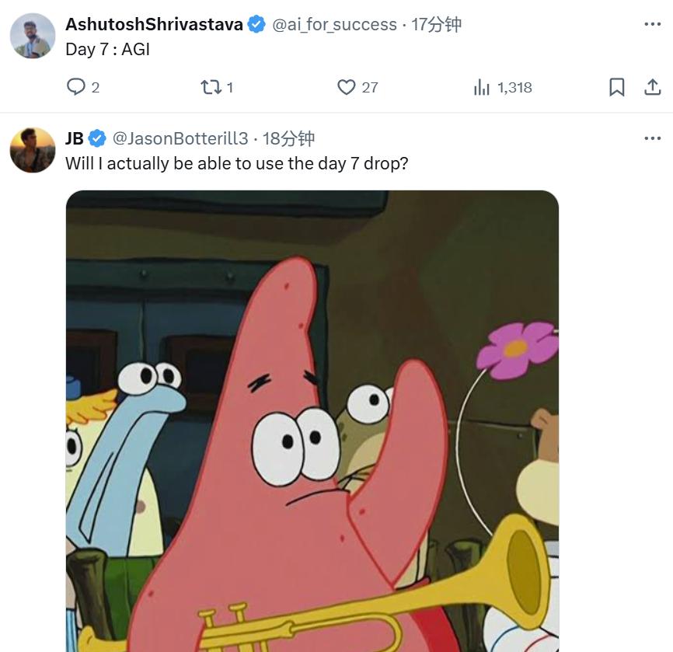673x652 pixels.
Task: Enlarge the Patrick Star meme image
Action: click(x=312, y=420)
